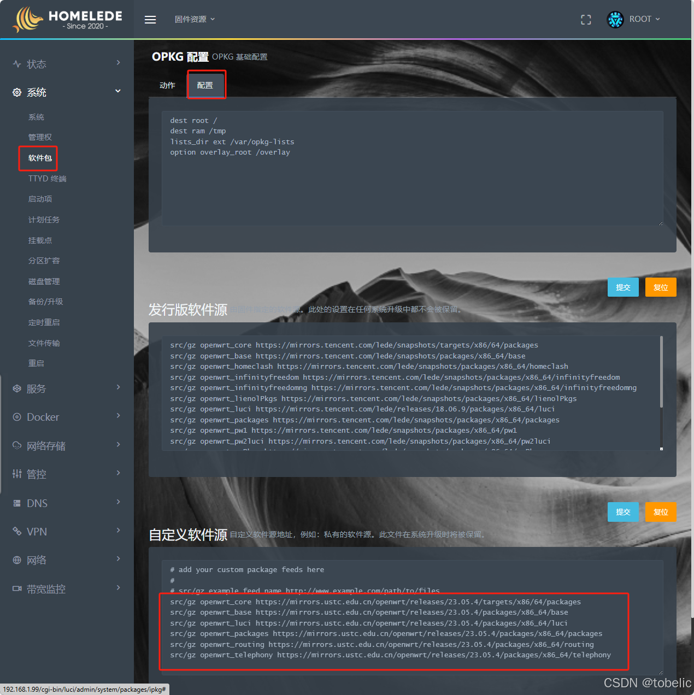
Task: Open the 固件资源 dropdown menu
Action: 195,19
